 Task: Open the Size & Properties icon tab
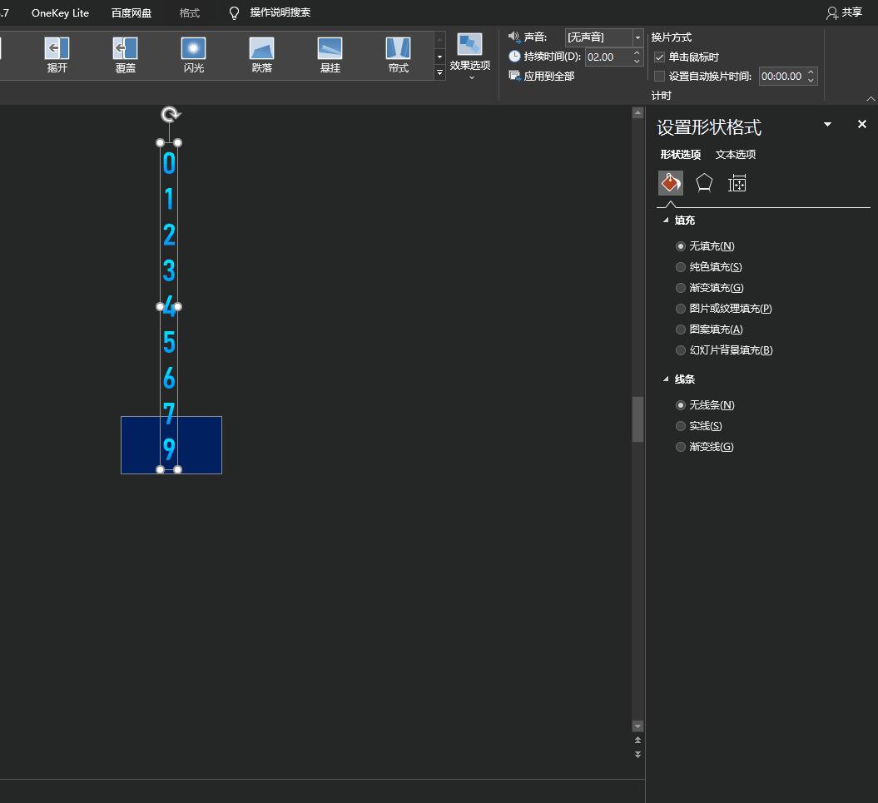click(737, 183)
